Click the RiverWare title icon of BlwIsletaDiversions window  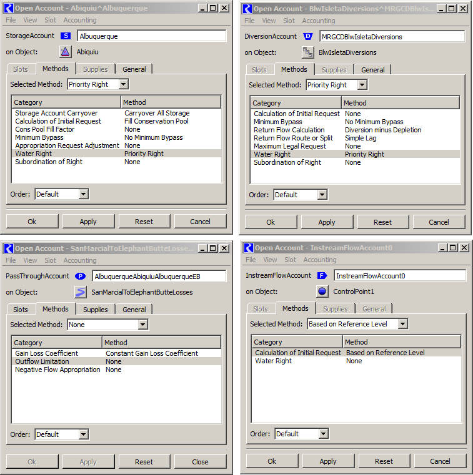coord(247,9)
